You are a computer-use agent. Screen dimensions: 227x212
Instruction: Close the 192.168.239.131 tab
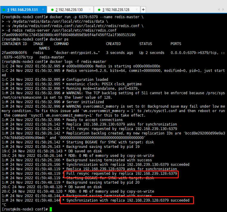43,10
